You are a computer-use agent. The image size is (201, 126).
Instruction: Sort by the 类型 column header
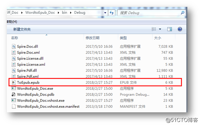123,38
